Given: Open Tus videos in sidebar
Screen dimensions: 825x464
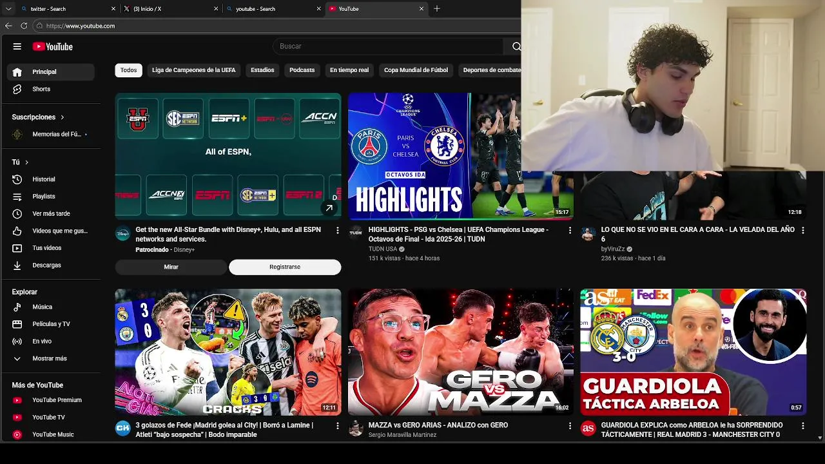Looking at the screenshot, I should click(x=50, y=248).
